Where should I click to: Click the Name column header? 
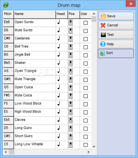pyautogui.click(x=35, y=15)
